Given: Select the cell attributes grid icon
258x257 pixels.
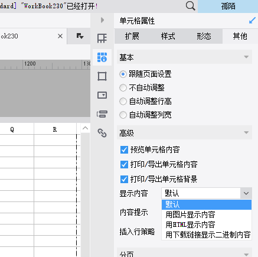Looking at the screenshot, I should 102,57.
